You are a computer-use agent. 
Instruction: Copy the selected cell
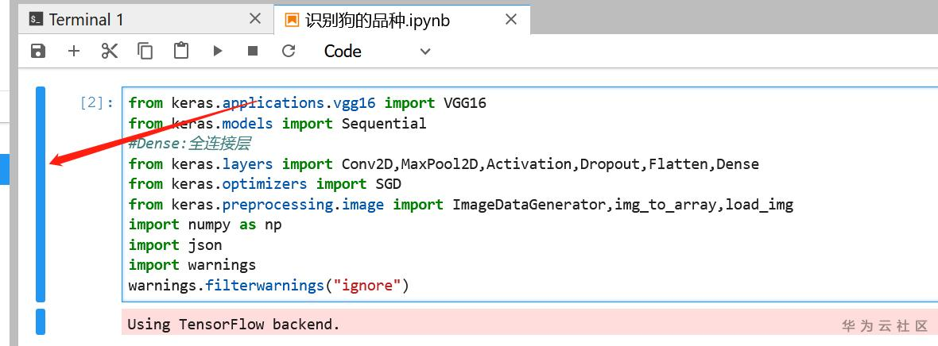145,51
